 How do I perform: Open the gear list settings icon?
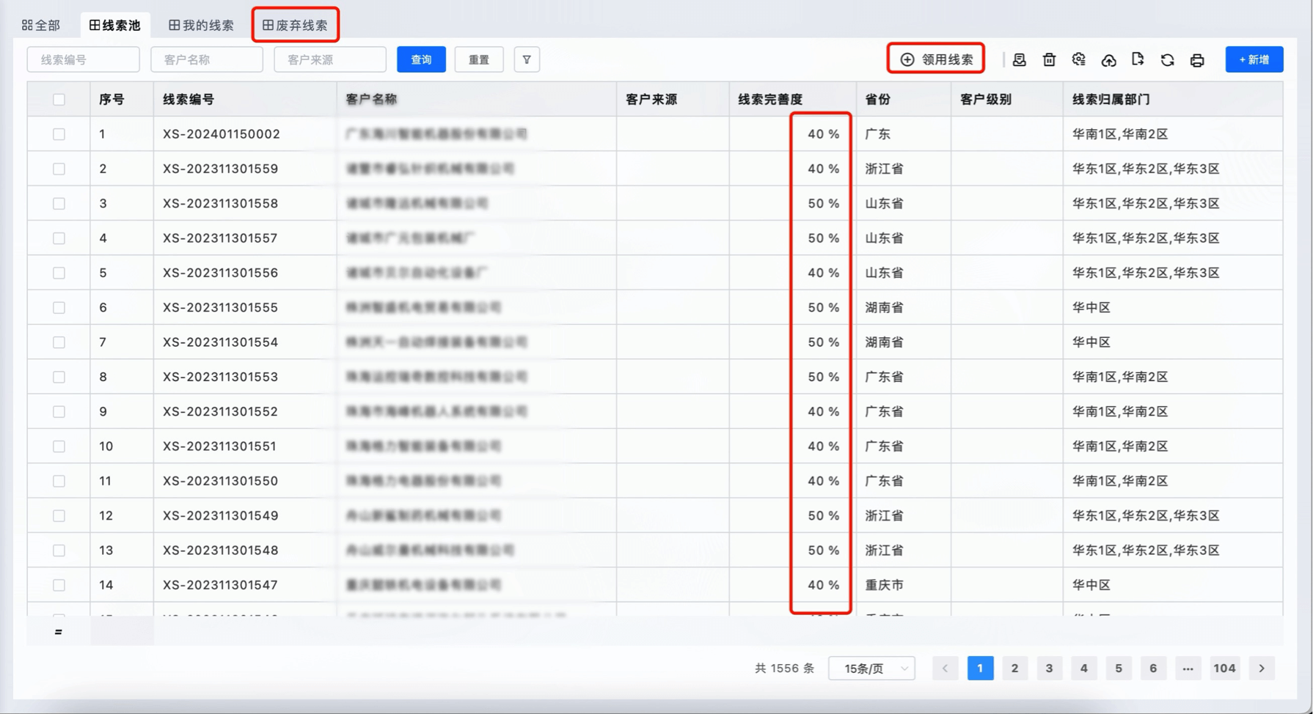1078,59
